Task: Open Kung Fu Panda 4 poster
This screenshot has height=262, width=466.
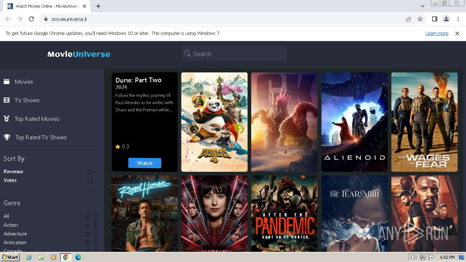Action: (214, 122)
